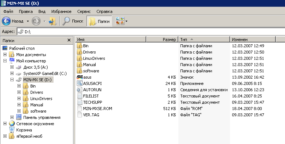The image size is (285, 144).
Task: Select Рабочий стол in folder tree
Action: tap(22, 48)
